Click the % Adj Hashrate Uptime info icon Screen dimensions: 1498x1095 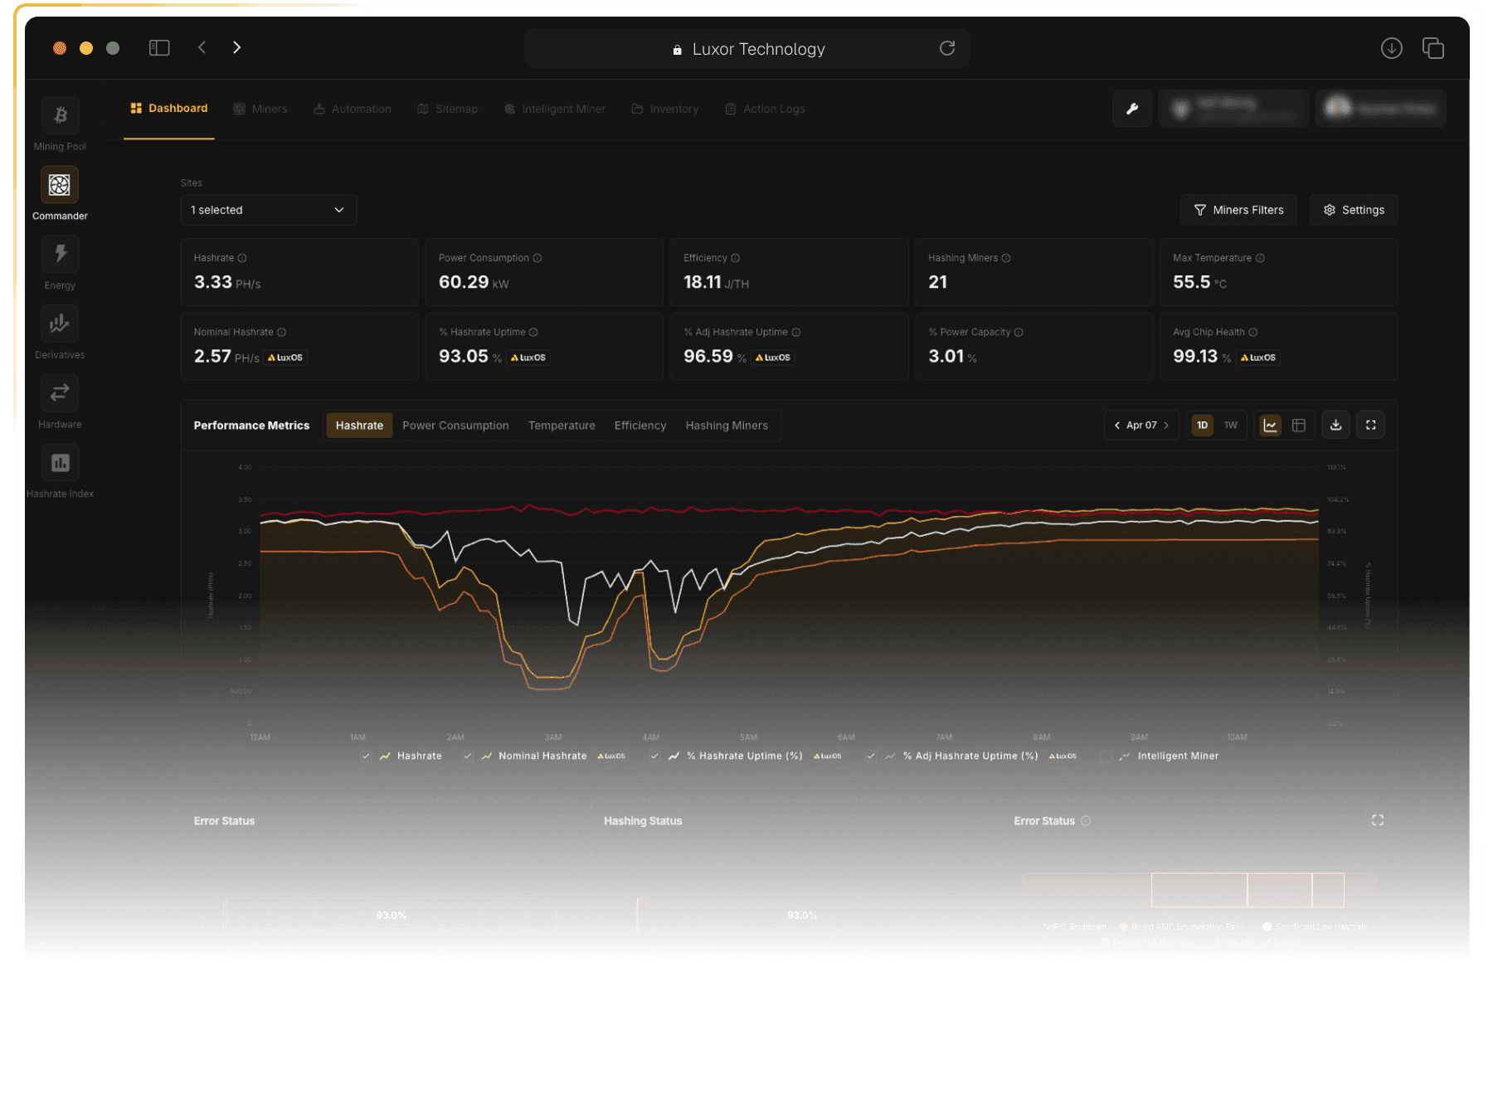click(796, 333)
